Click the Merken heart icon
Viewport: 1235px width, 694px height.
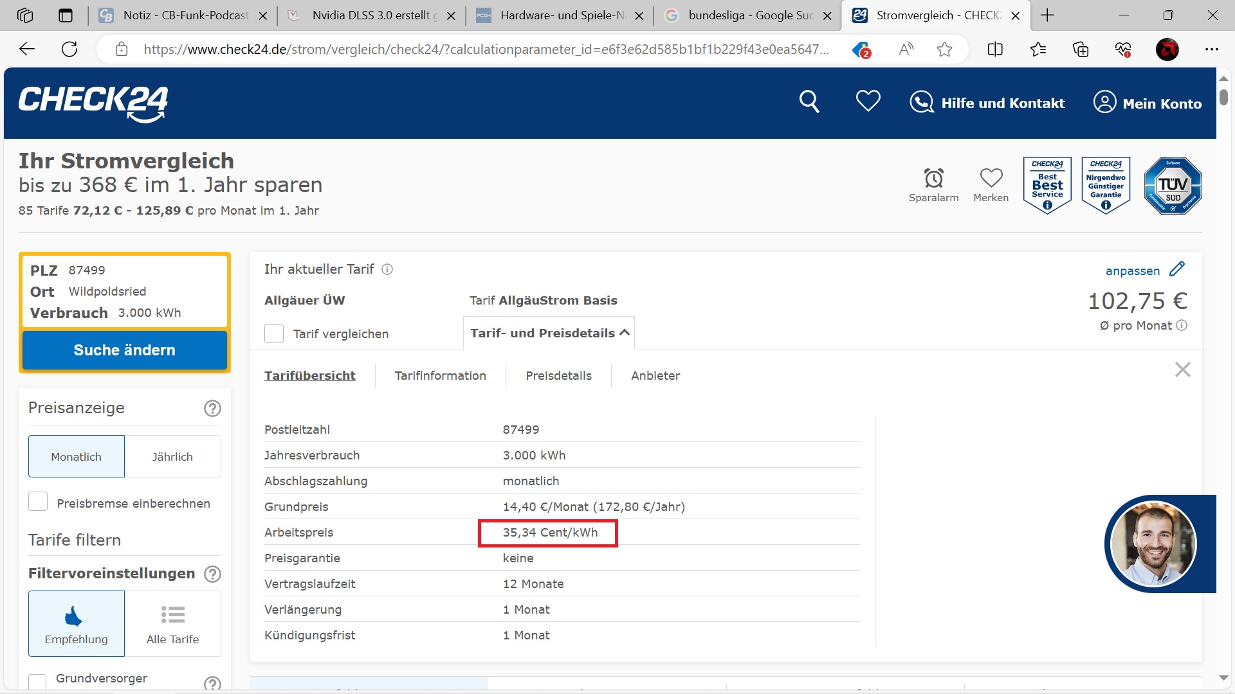coord(991,177)
